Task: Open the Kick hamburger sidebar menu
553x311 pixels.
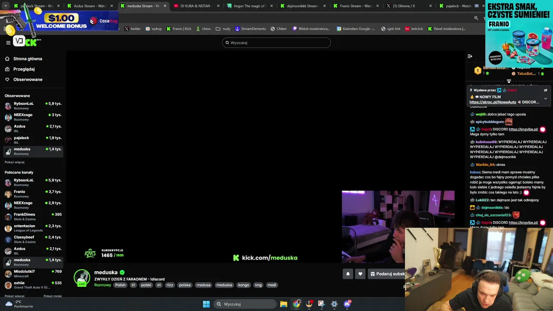Action: pos(8,42)
